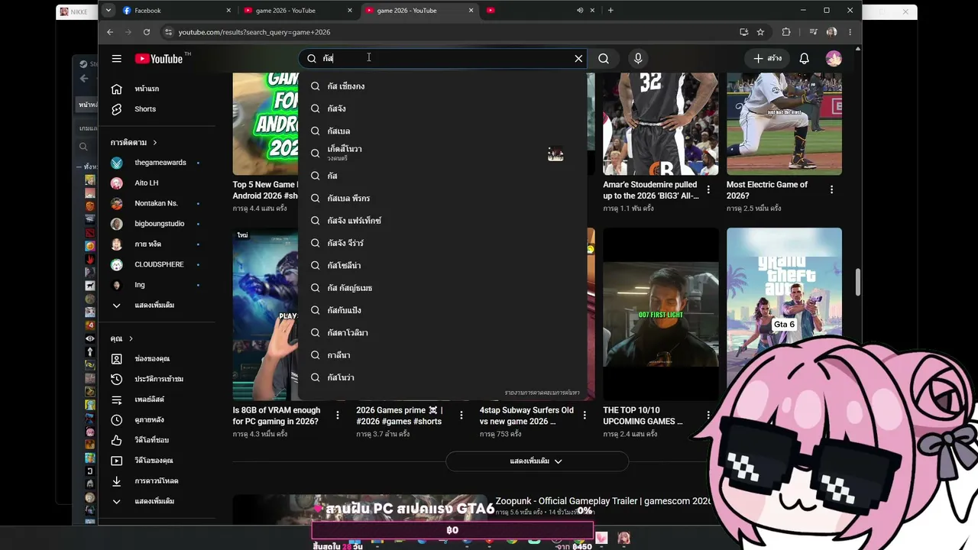Open options for 'Most Electric Game of 2026?'
This screenshot has width=978, height=550.
831,189
